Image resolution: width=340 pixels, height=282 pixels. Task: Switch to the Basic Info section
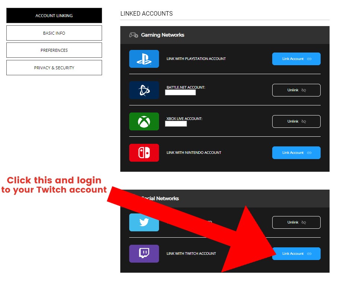(x=54, y=33)
